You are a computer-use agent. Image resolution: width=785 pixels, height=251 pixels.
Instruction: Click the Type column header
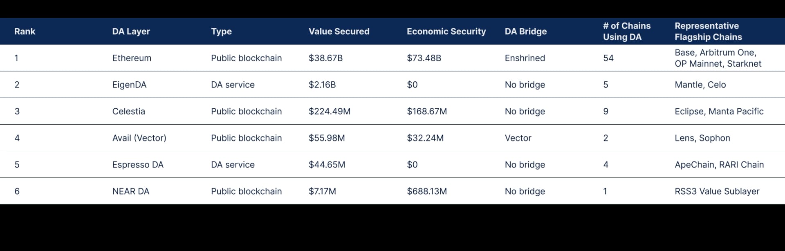[x=221, y=31]
